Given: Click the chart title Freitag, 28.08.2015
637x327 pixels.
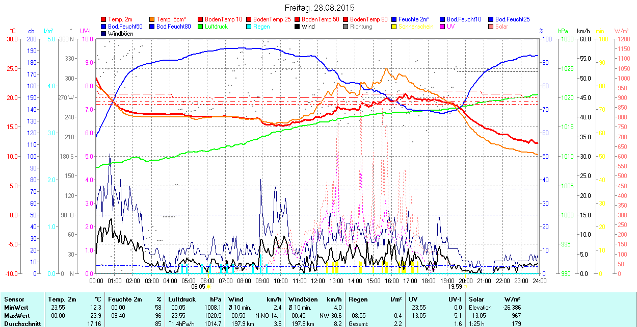Looking at the screenshot, I should (x=320, y=8).
